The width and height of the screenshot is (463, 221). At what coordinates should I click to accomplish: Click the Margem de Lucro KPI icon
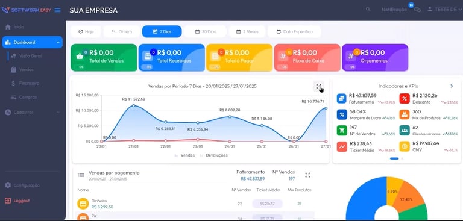342,114
